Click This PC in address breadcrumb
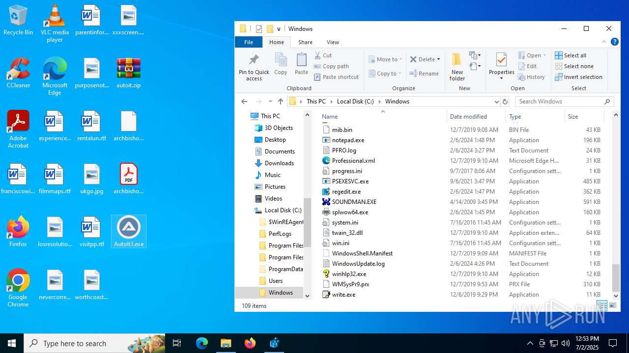The height and width of the screenshot is (353, 629). (316, 101)
